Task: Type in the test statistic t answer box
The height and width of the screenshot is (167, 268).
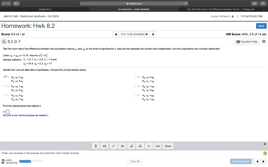Action: pos(8,112)
